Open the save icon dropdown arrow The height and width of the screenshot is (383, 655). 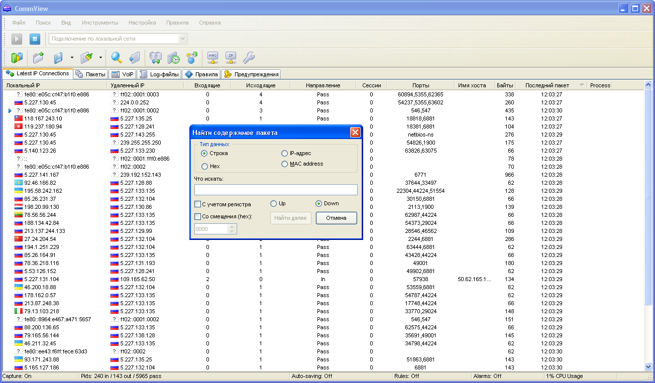72,58
